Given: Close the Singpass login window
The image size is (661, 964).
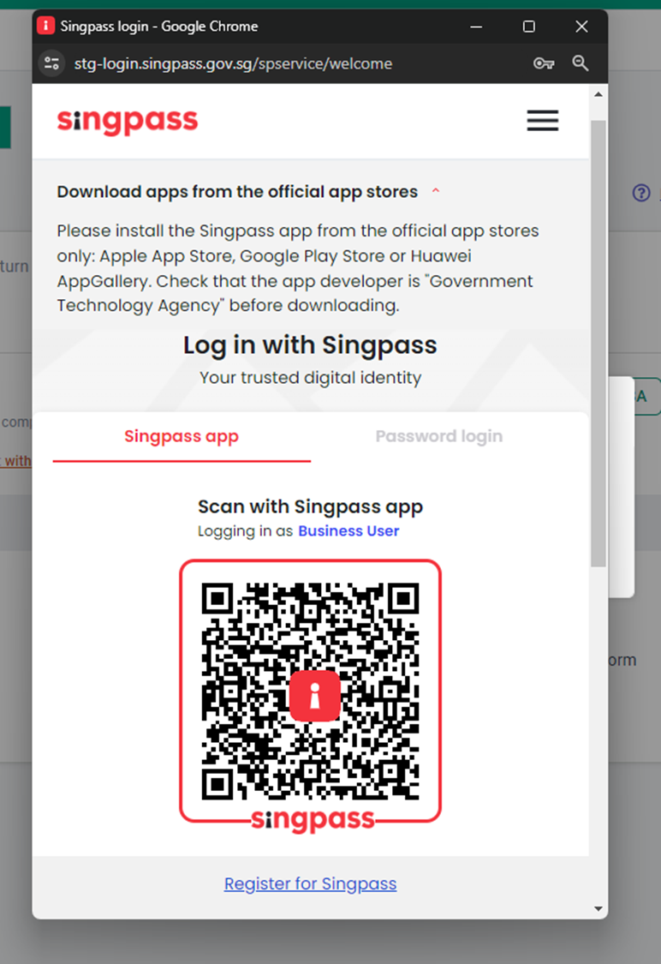Looking at the screenshot, I should pyautogui.click(x=581, y=27).
